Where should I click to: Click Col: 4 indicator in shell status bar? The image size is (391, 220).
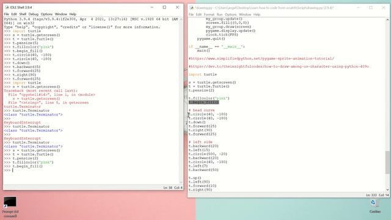[178, 188]
